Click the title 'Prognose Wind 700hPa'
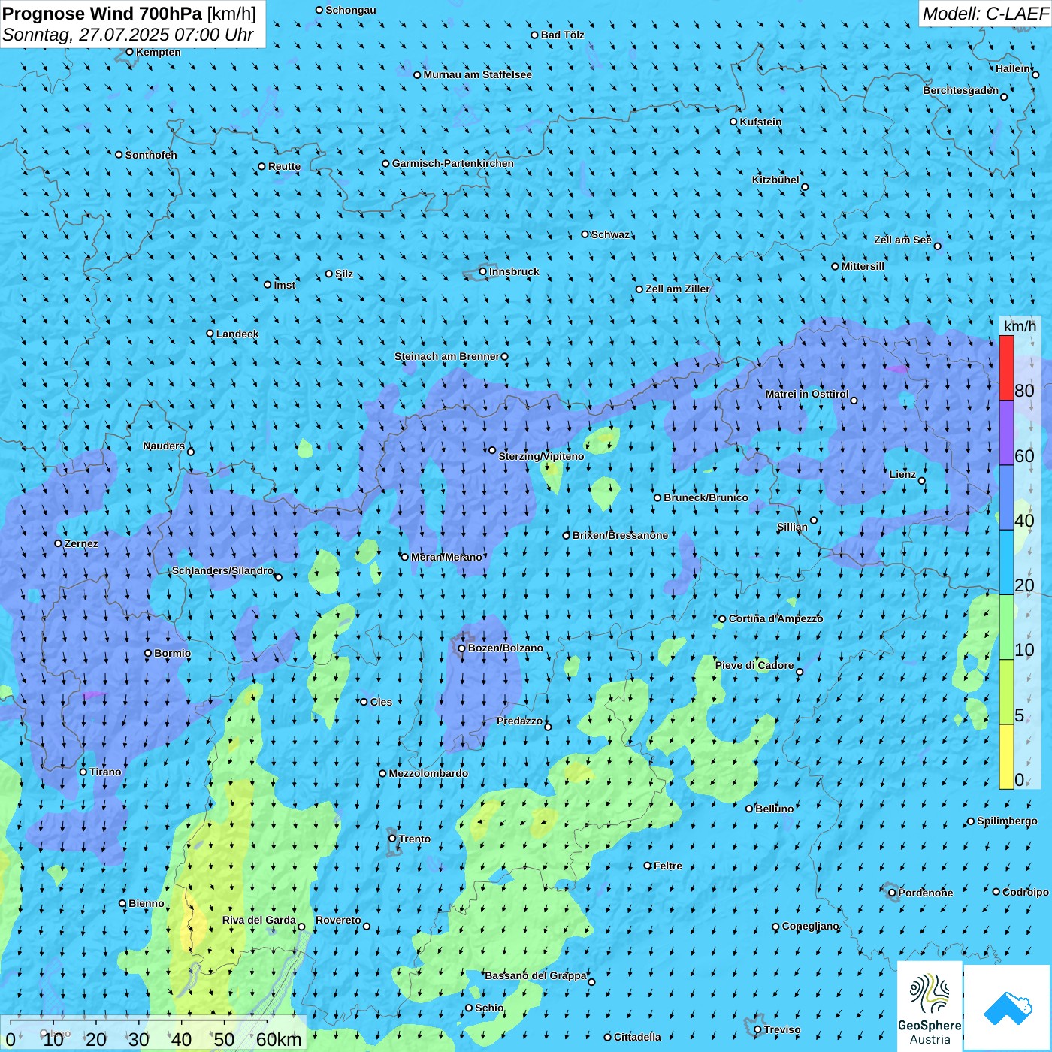The width and height of the screenshot is (1052, 1052). (102, 14)
